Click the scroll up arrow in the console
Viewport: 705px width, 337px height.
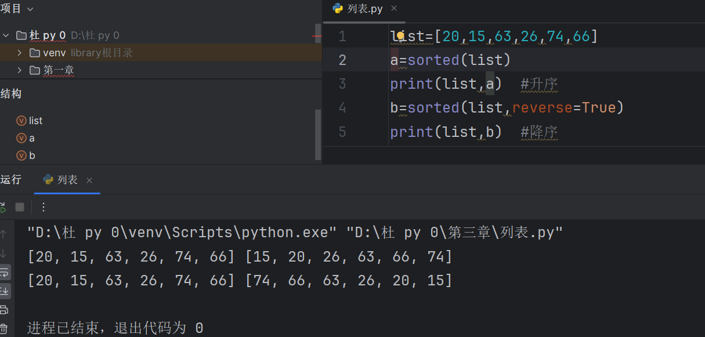[x=3, y=234]
